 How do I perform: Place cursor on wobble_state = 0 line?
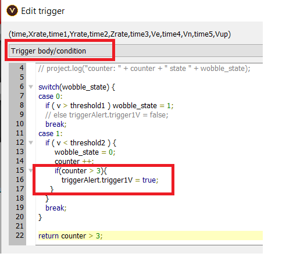point(85,152)
